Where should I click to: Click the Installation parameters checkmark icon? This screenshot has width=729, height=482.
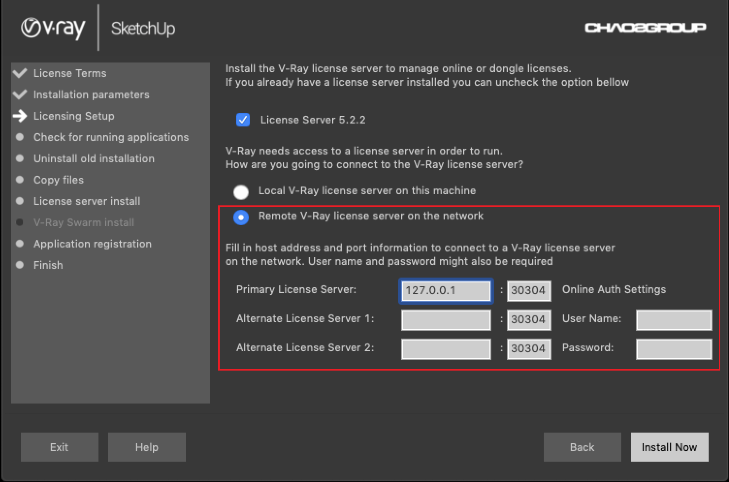point(20,95)
